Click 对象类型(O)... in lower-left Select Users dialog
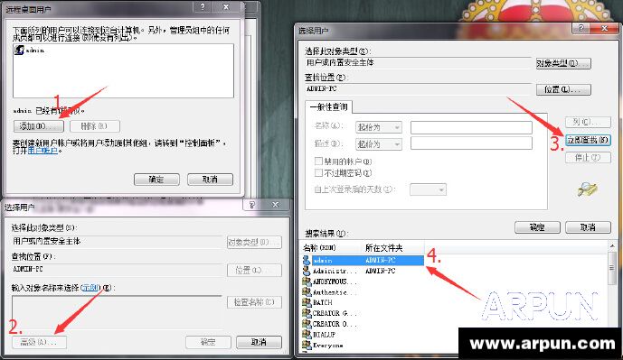Viewport: 623px width, 360px height. 254,242
